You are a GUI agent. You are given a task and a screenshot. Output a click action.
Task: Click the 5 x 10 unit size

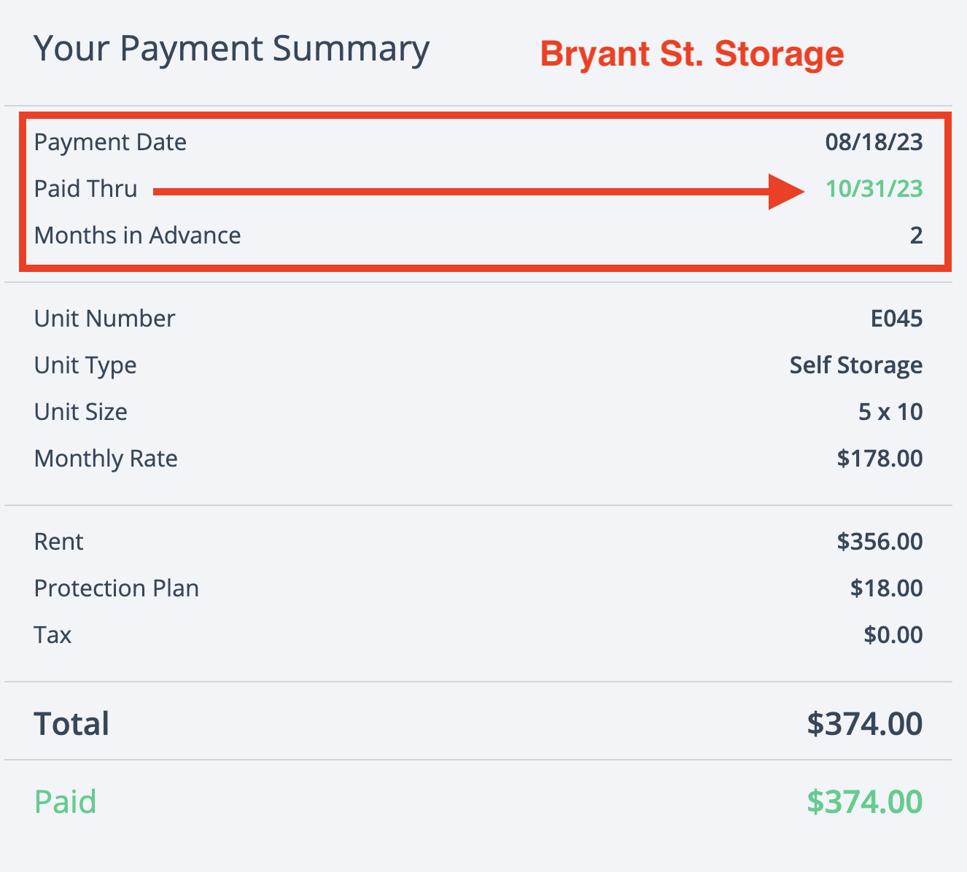click(x=890, y=412)
